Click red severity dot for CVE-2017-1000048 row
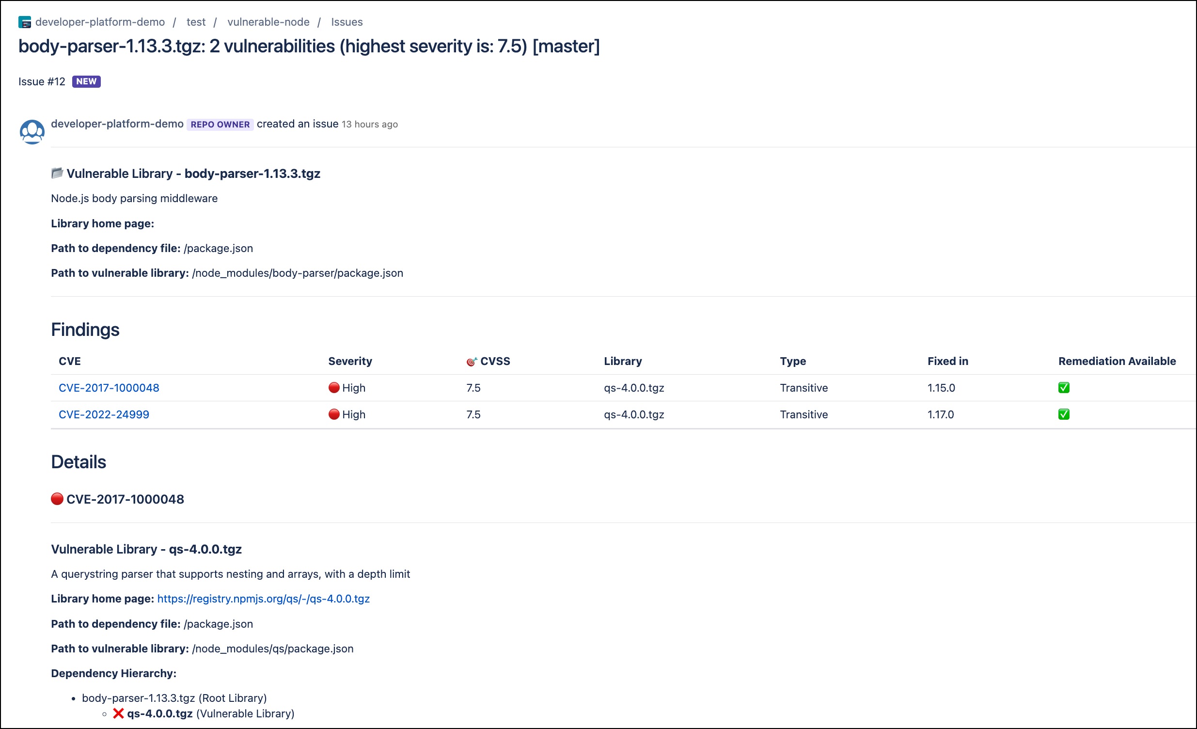Viewport: 1197px width, 729px height. pyautogui.click(x=334, y=387)
